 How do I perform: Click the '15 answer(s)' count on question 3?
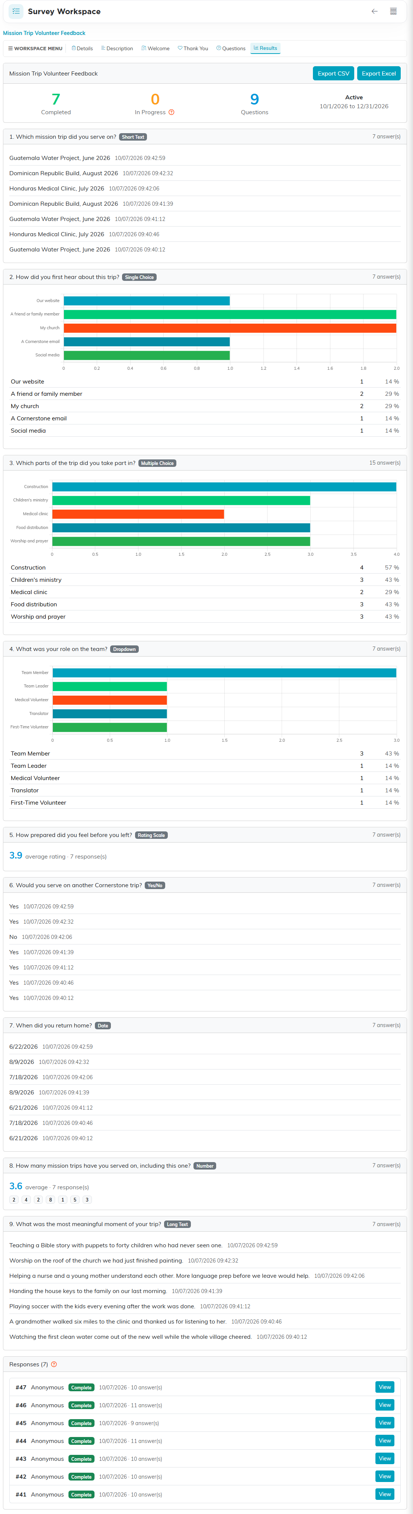tap(385, 462)
